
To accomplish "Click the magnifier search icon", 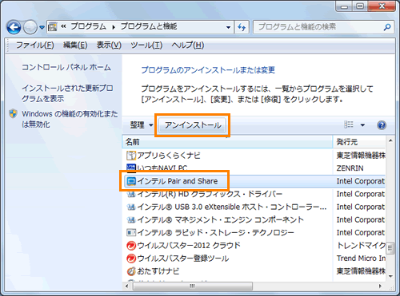I will pos(387,27).
